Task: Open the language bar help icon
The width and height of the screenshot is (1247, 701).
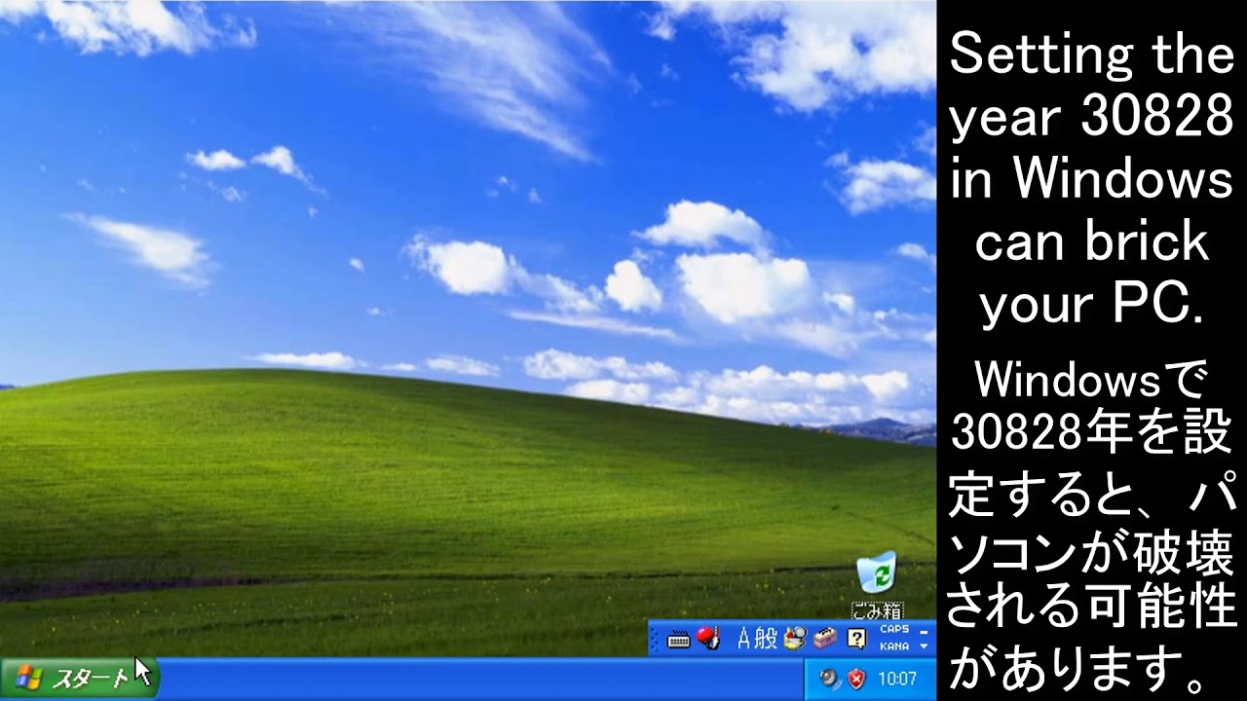Action: [x=856, y=640]
